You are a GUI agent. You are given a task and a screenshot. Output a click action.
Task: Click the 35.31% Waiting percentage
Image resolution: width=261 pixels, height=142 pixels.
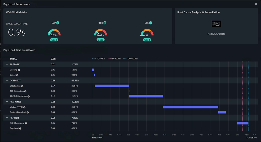pyautogui.click(x=75, y=107)
